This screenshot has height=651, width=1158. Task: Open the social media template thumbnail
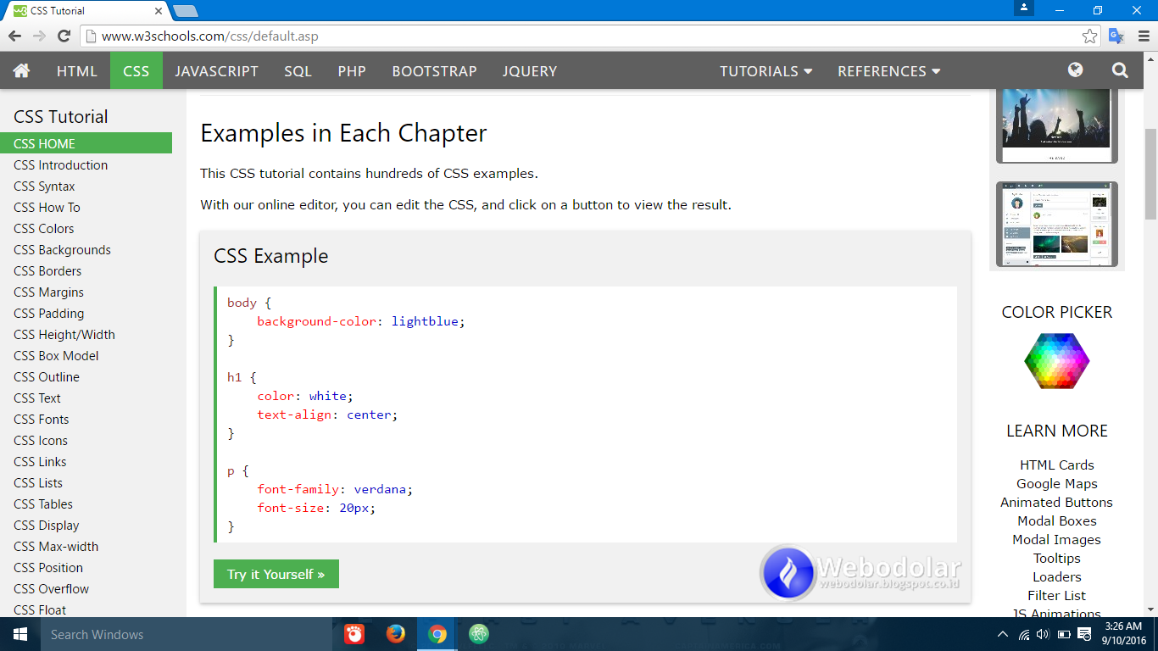click(x=1056, y=224)
